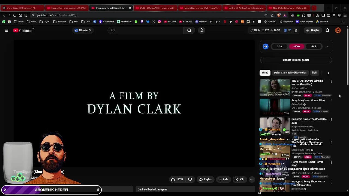This screenshot has width=349, height=196.
Task: Select the İlgili chip
Action: [315, 73]
